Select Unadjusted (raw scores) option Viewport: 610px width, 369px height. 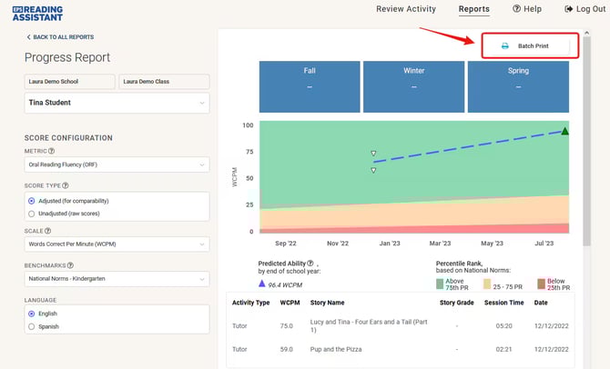click(x=33, y=213)
